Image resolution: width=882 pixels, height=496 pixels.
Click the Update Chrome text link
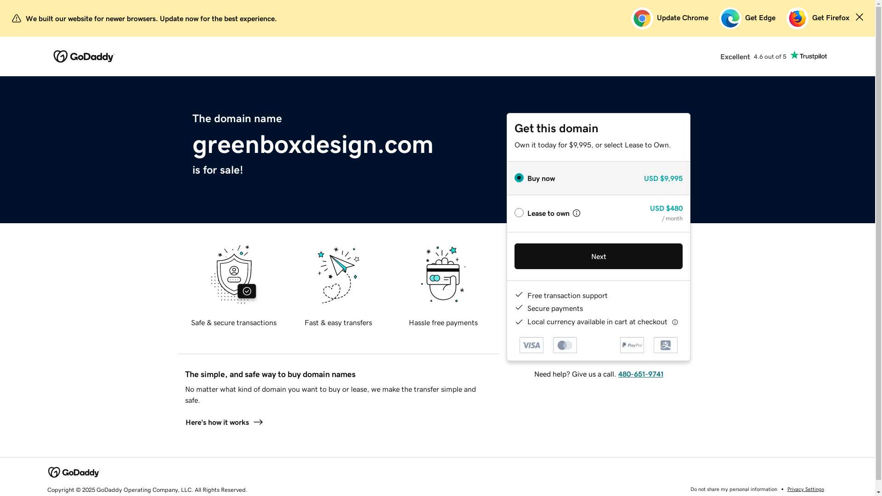(682, 18)
